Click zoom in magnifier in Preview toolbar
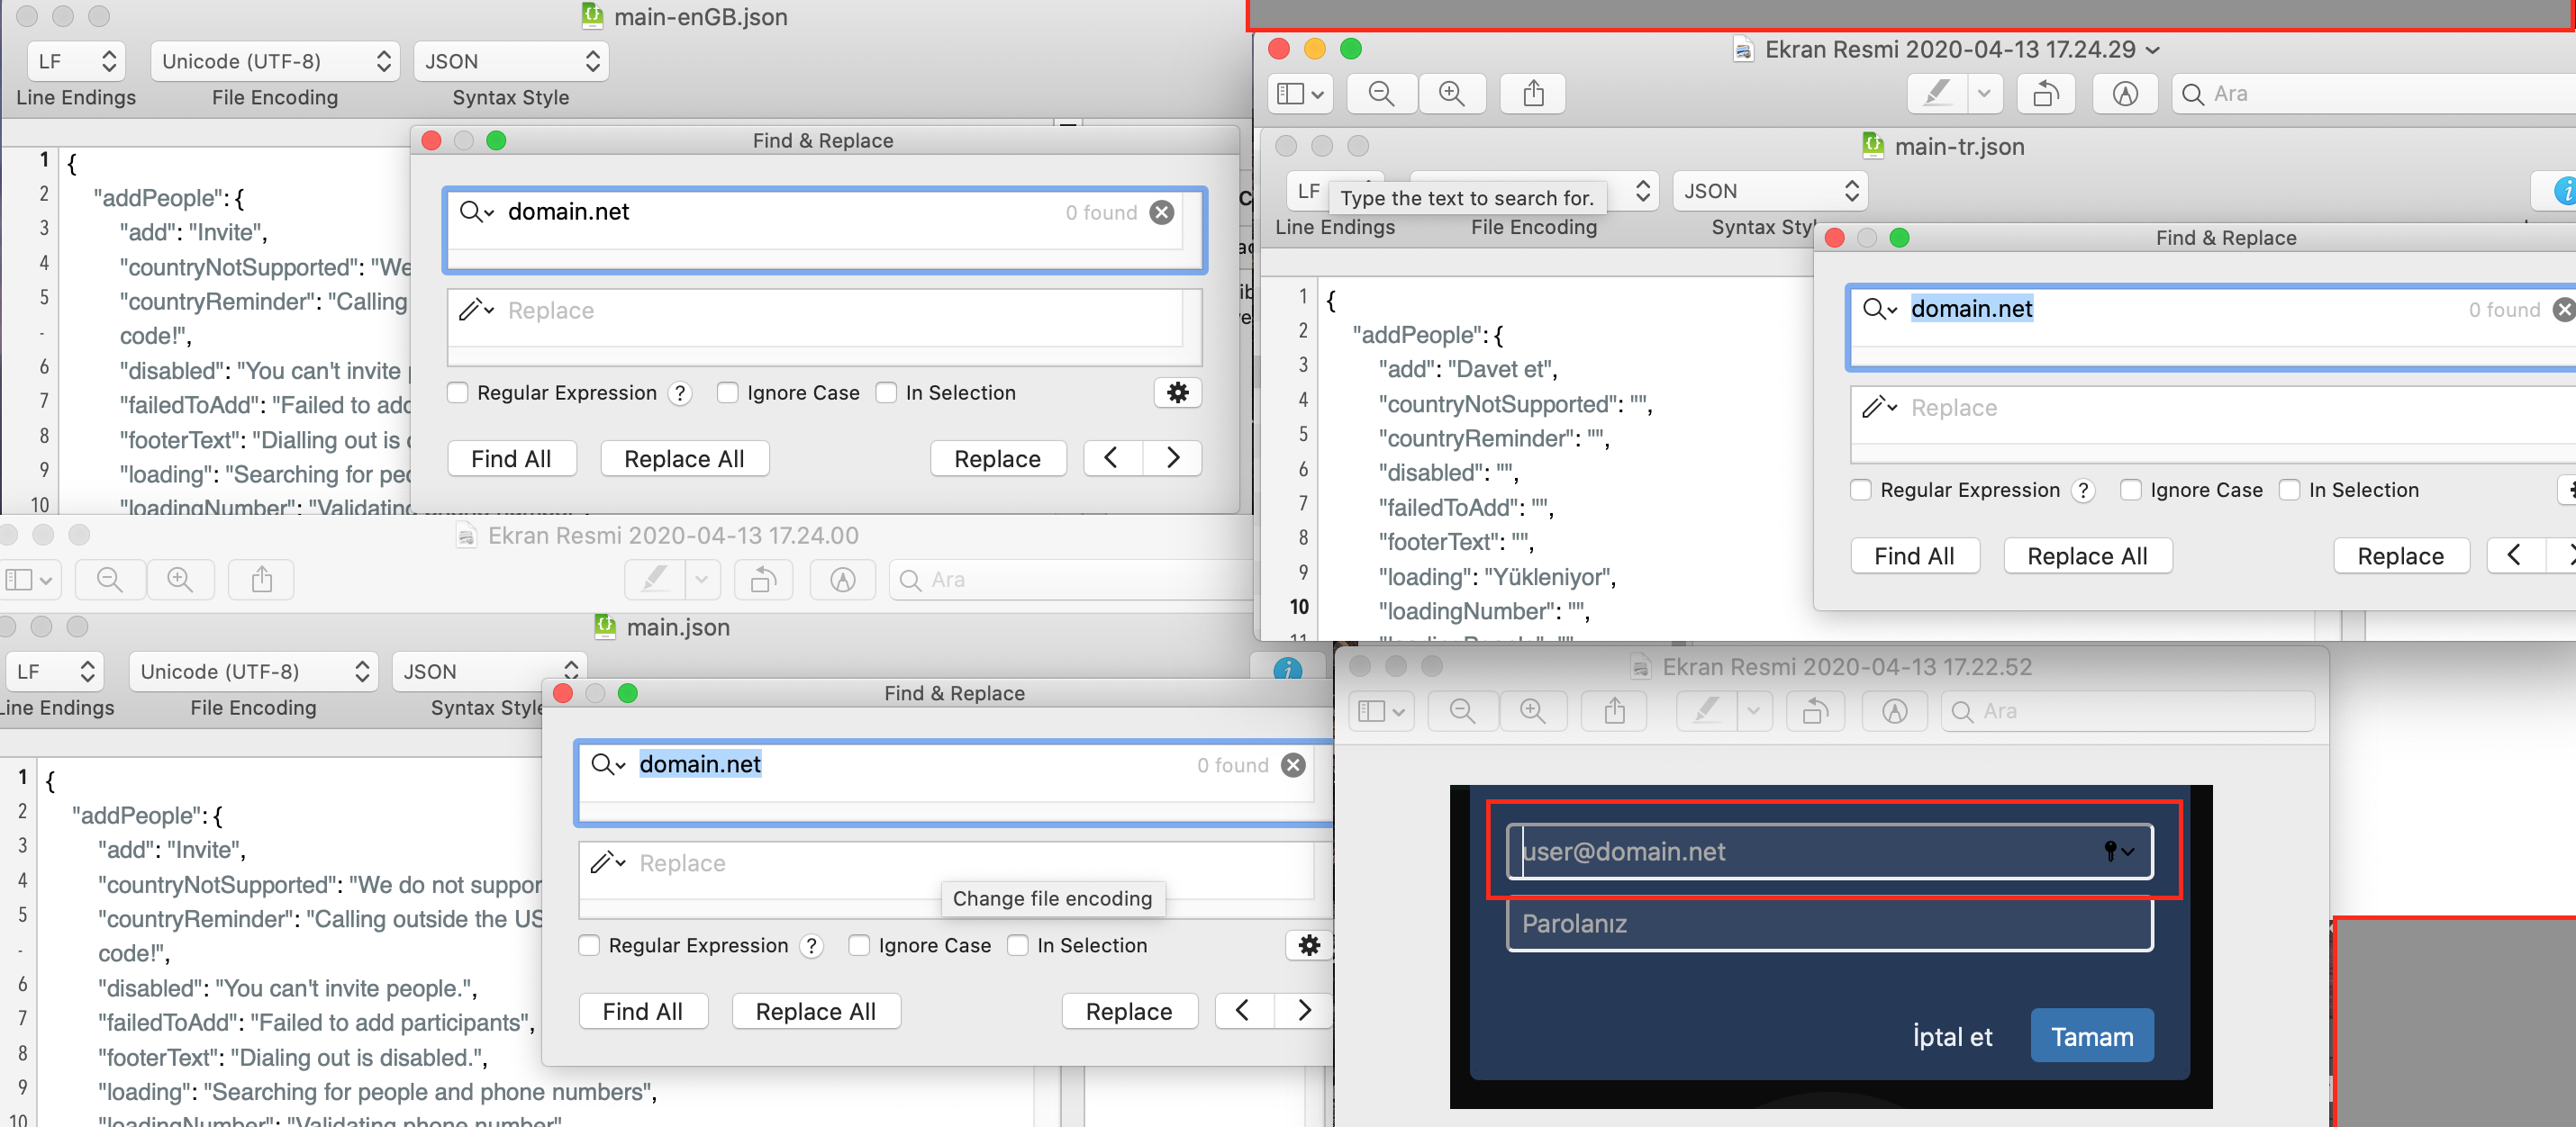Screen dimensions: 2576x1127 (x=1451, y=94)
